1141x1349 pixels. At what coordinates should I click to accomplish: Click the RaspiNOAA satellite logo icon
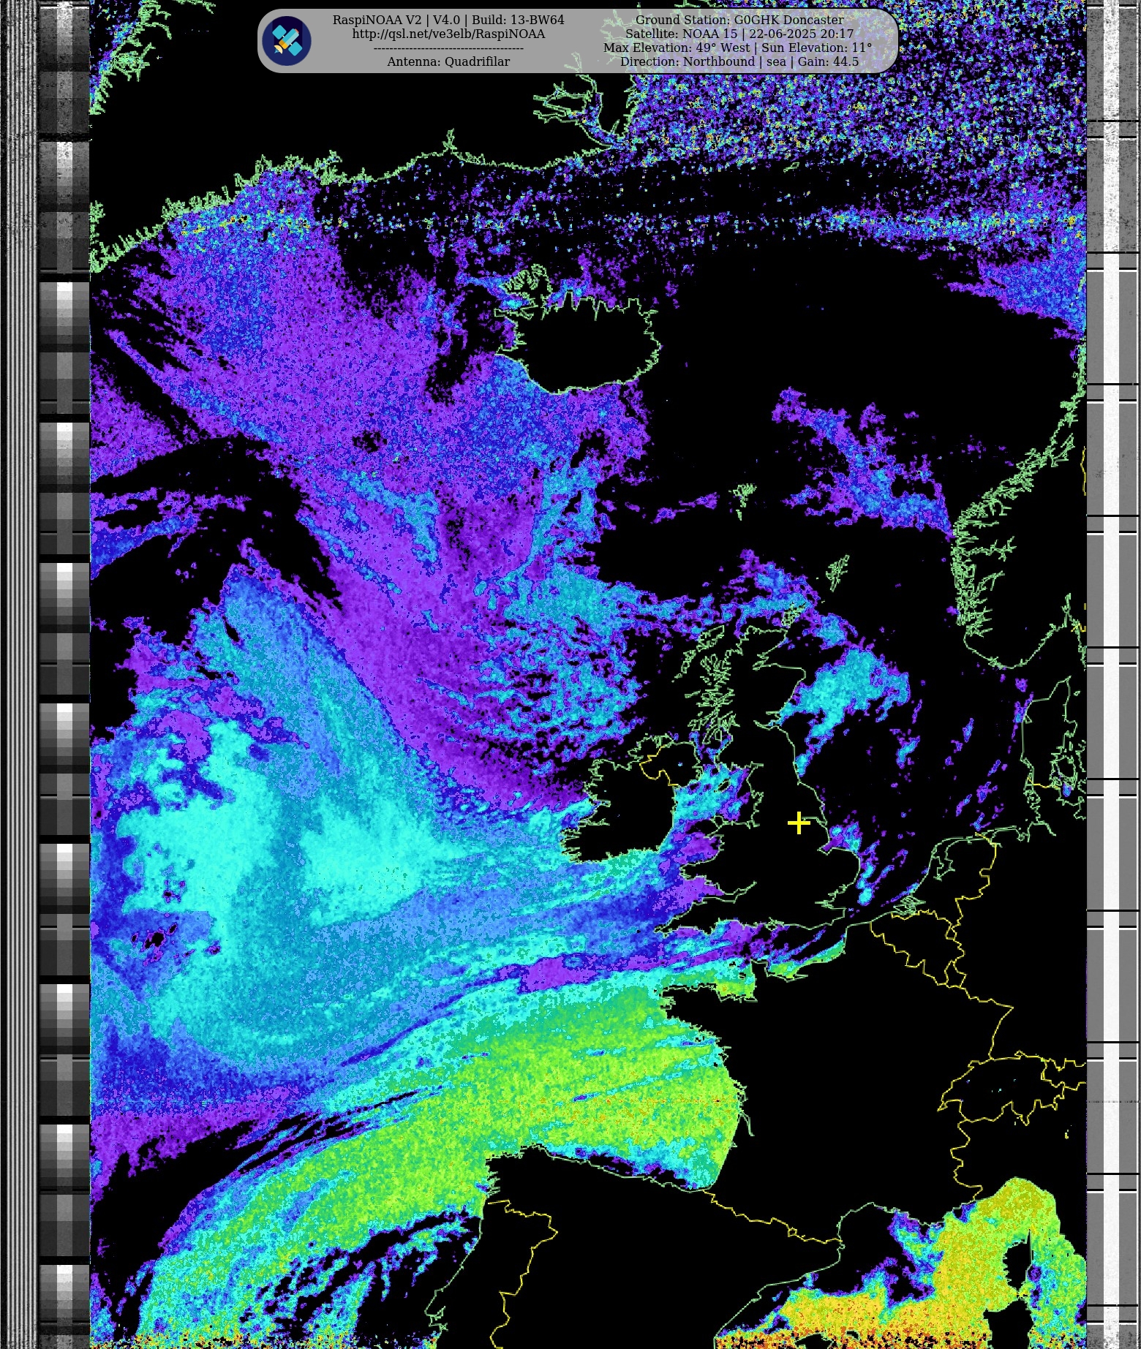point(287,41)
